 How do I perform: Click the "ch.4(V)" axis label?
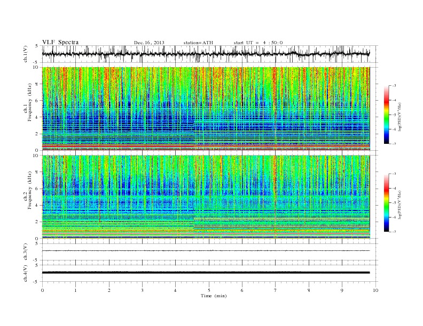pos(26,273)
